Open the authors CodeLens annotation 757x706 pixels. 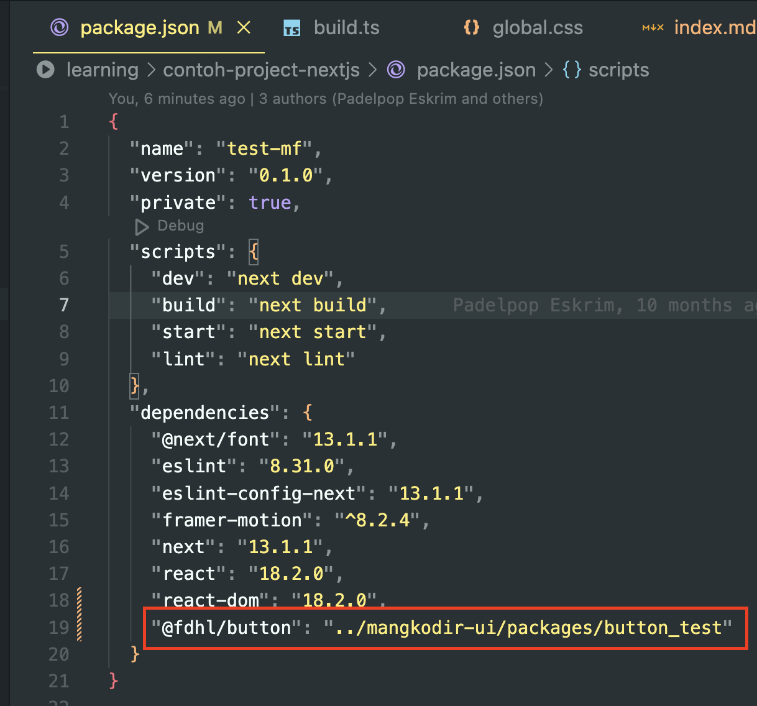click(326, 99)
